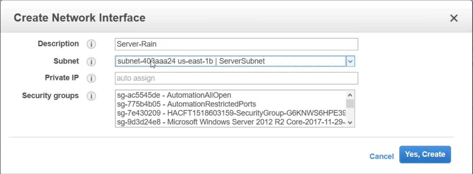The width and height of the screenshot is (473, 174).
Task: Select the AutomationRestrictedPorts security group
Action: tap(186, 104)
